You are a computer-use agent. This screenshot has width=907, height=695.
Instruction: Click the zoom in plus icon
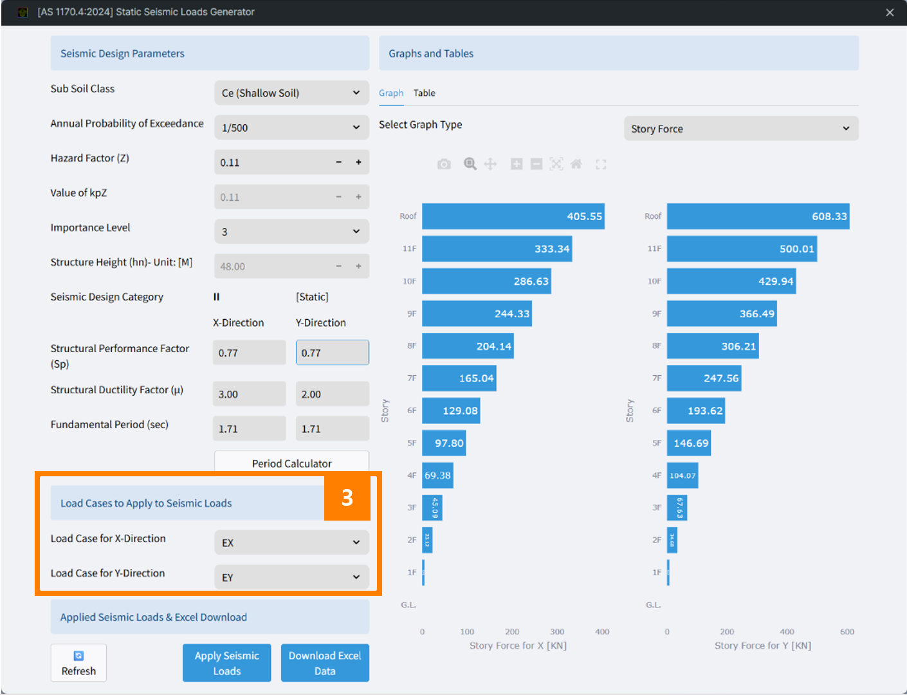pyautogui.click(x=517, y=164)
